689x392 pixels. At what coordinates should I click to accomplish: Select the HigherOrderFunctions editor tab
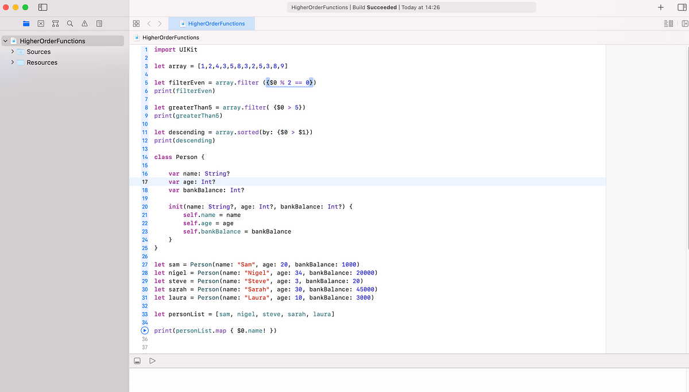tap(217, 24)
